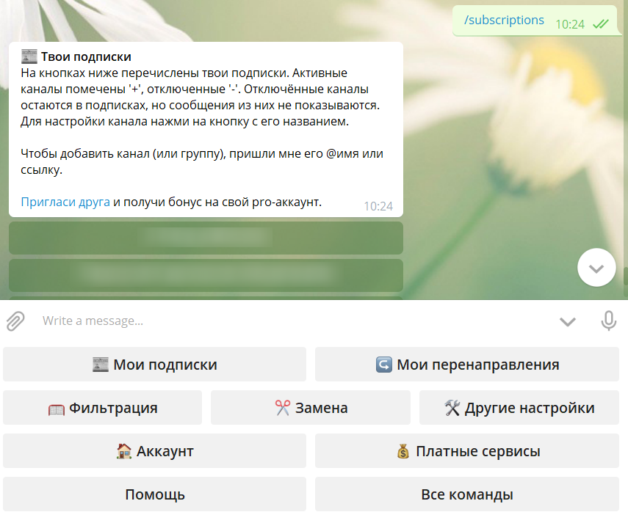628x512 pixels.
Task: Click the double-check read receipt icon
Action: tap(601, 24)
